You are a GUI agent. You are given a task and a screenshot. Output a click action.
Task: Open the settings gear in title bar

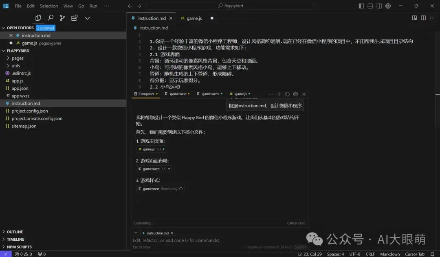[388, 6]
